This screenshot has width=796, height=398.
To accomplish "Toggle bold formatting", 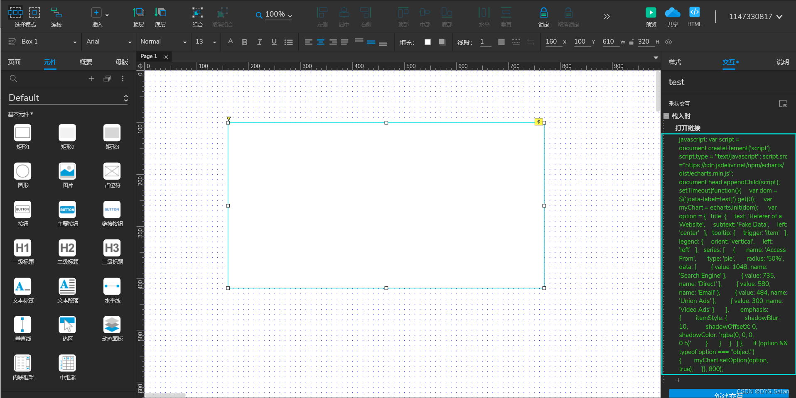I will 245,42.
